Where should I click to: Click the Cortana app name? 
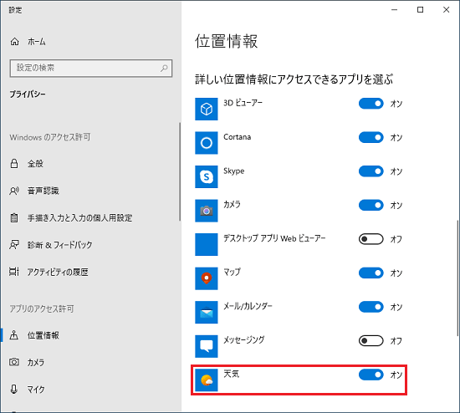pyautogui.click(x=237, y=137)
